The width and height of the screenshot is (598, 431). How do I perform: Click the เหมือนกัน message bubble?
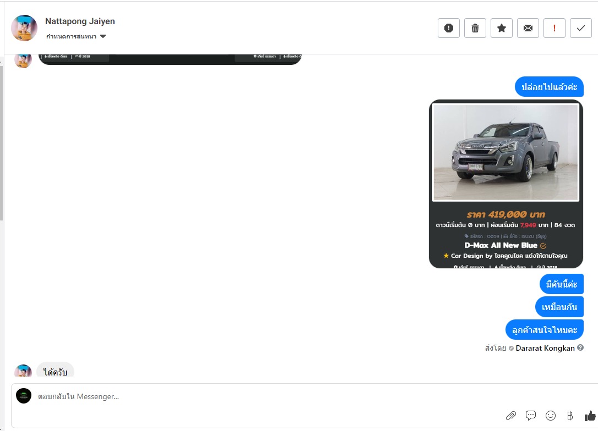click(559, 307)
